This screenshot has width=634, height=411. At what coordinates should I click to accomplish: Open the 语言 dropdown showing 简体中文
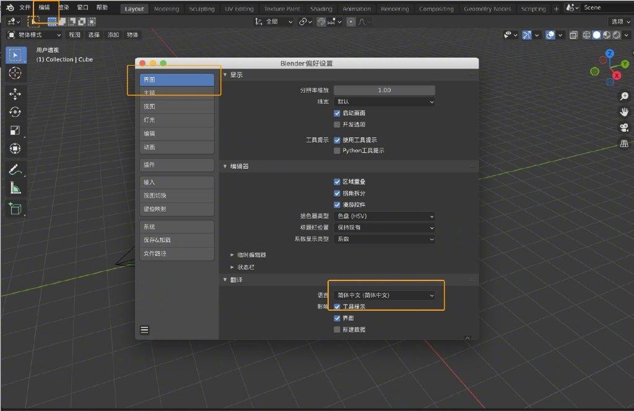384,295
